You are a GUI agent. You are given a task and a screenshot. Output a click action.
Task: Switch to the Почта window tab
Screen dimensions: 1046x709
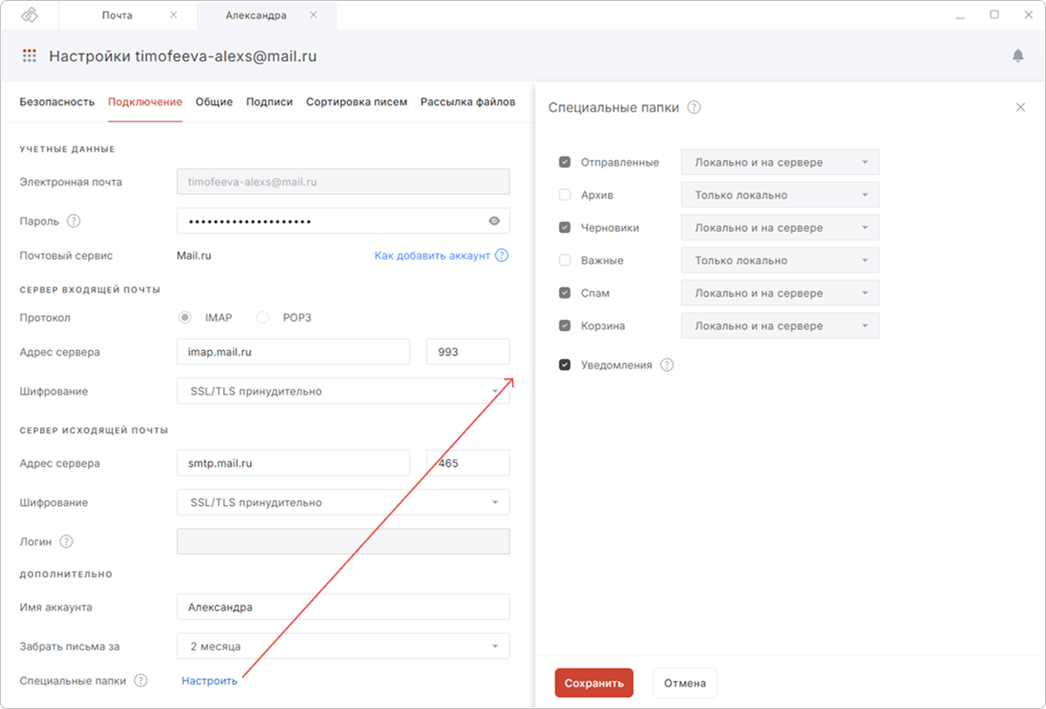[130, 16]
